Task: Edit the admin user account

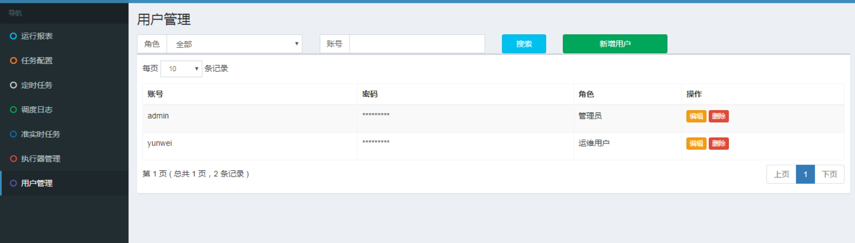Action: coord(696,116)
